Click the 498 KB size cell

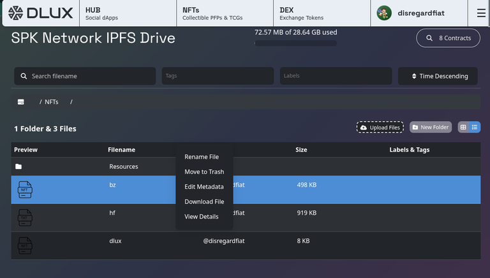pyautogui.click(x=306, y=185)
